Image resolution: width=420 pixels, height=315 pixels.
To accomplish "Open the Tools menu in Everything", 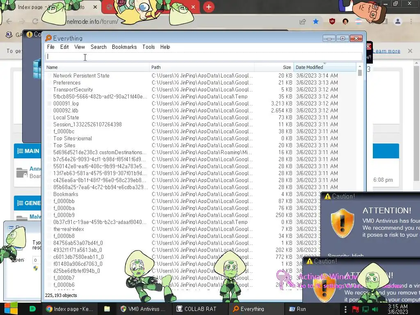I will pyautogui.click(x=148, y=47).
